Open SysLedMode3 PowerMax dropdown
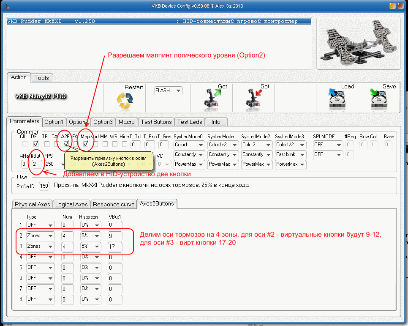The width and height of the screenshot is (408, 326). pyautogui.click(x=291, y=164)
